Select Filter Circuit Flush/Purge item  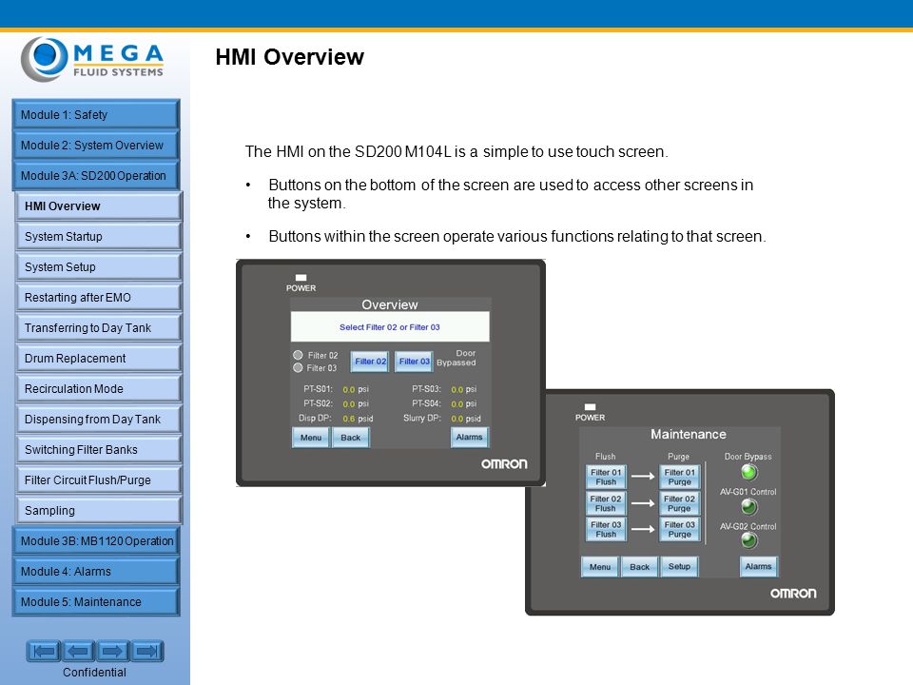click(98, 479)
